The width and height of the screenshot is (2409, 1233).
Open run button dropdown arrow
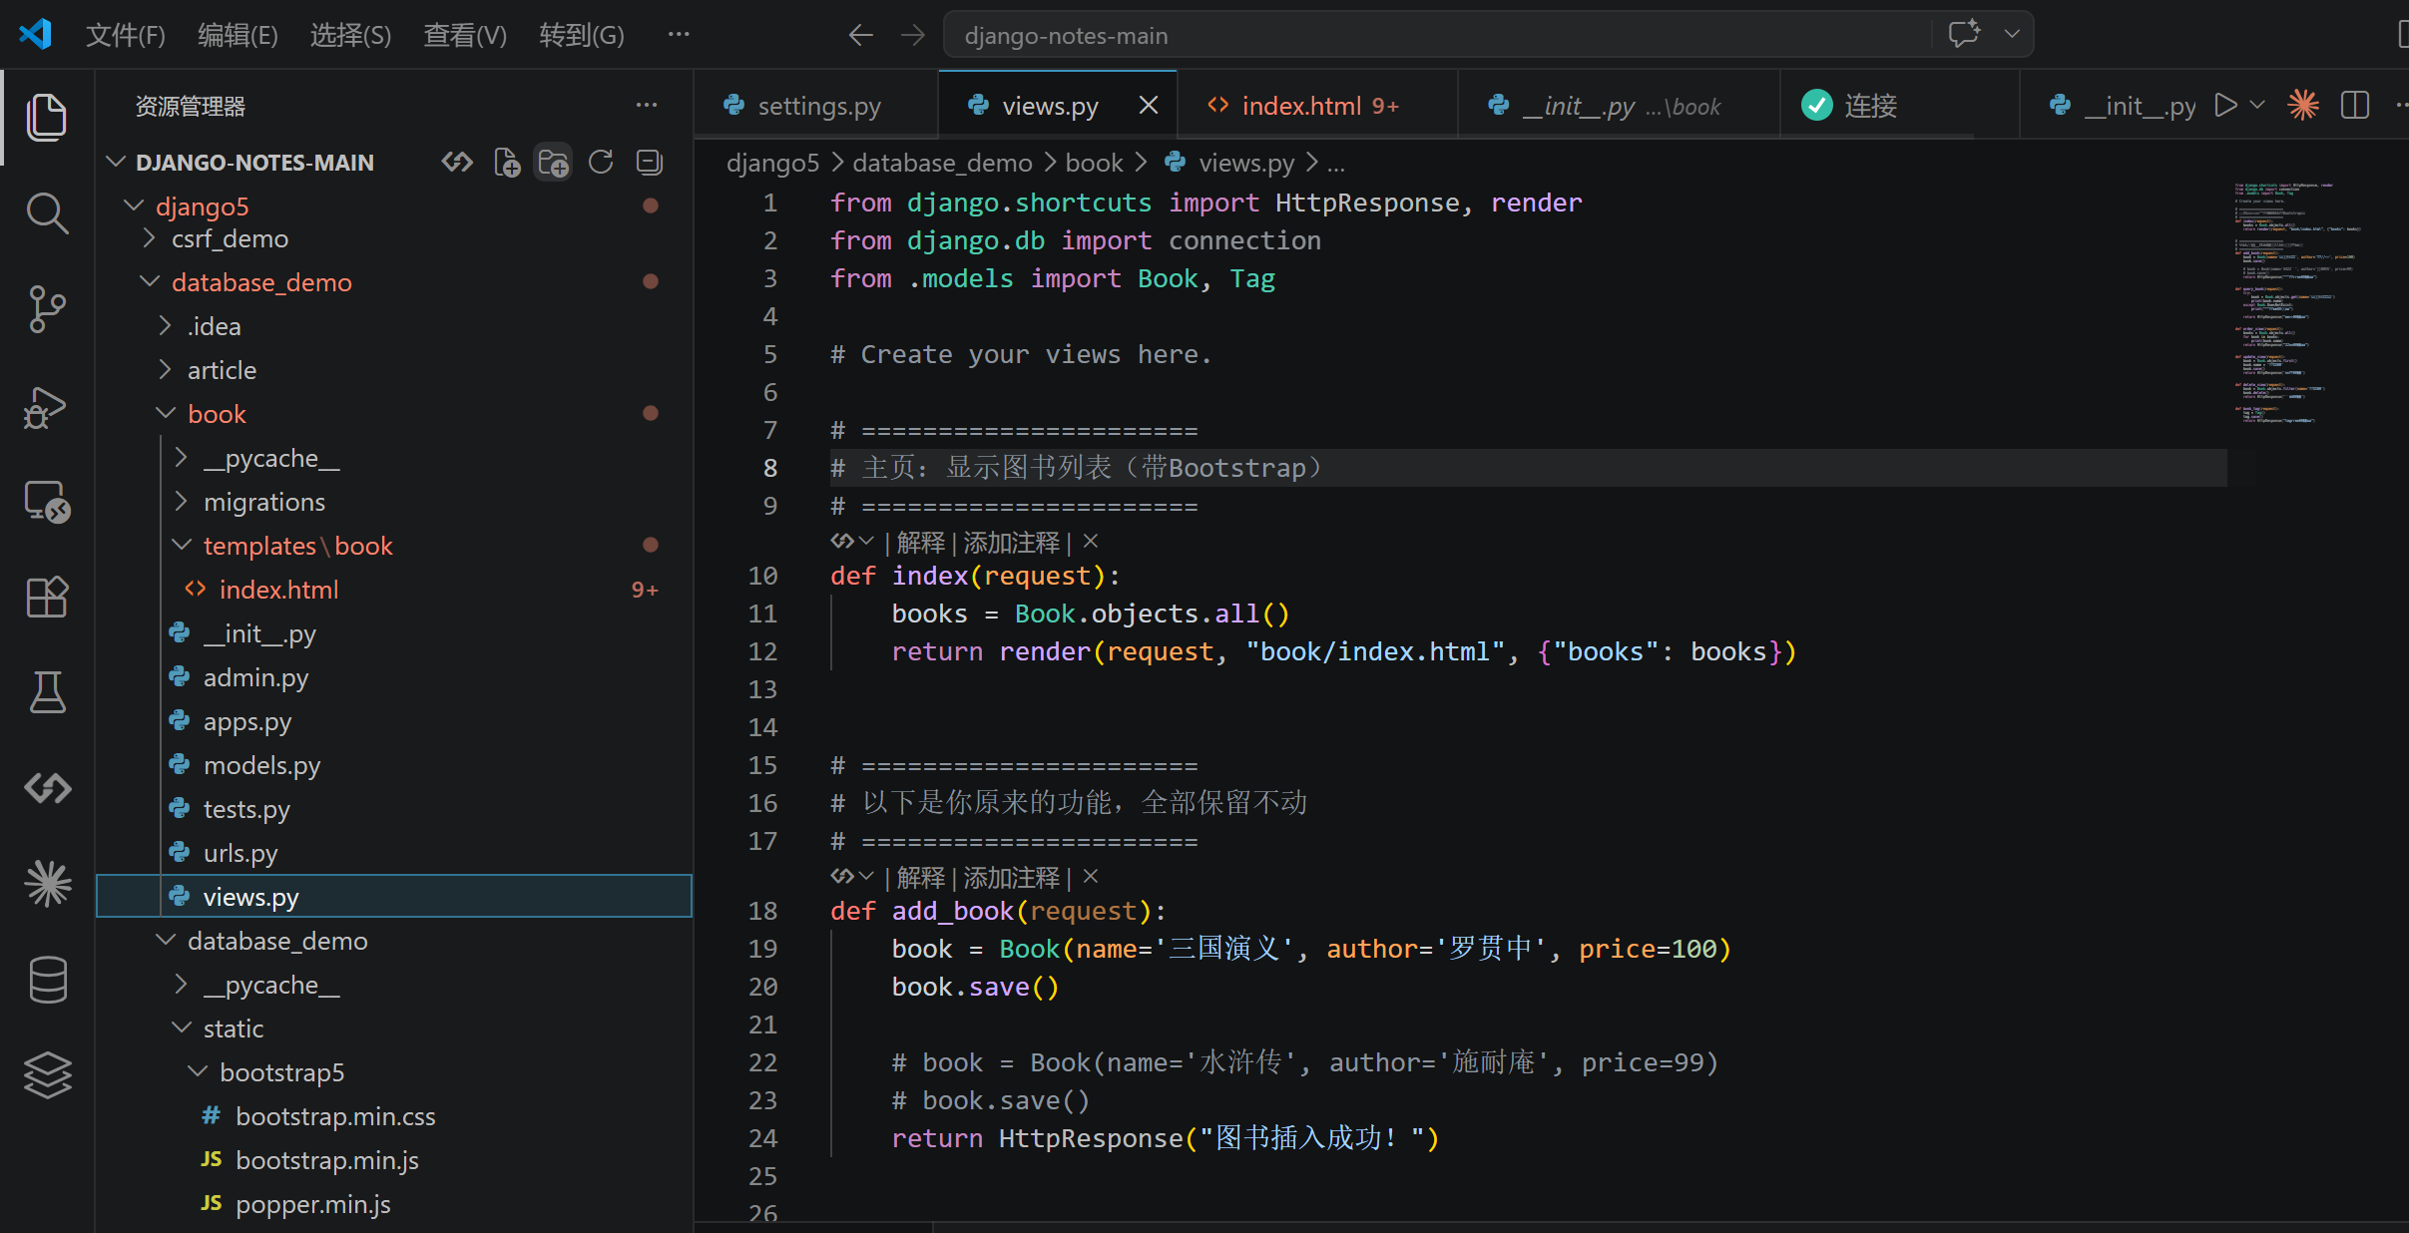click(x=2258, y=106)
